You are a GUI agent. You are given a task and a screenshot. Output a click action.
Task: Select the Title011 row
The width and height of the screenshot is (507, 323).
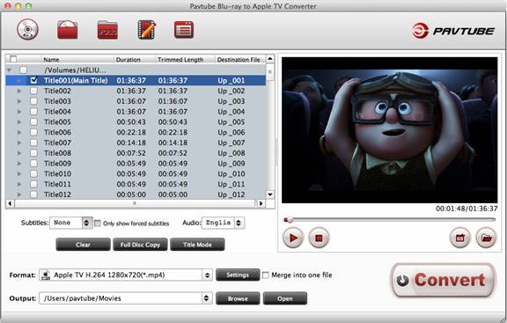coord(136,184)
